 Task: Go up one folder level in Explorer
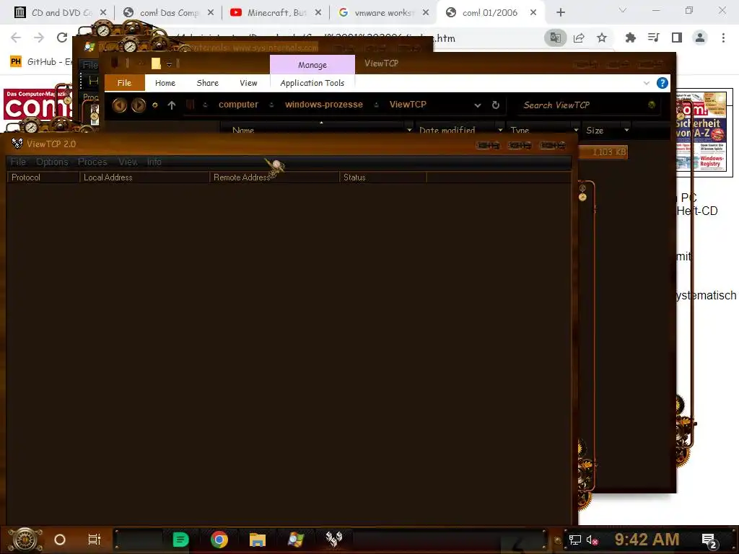(172, 105)
